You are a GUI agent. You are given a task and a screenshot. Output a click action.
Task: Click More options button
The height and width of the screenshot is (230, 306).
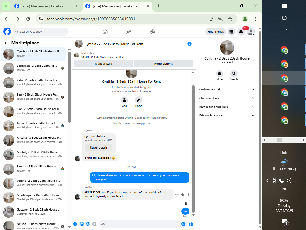(x=163, y=64)
